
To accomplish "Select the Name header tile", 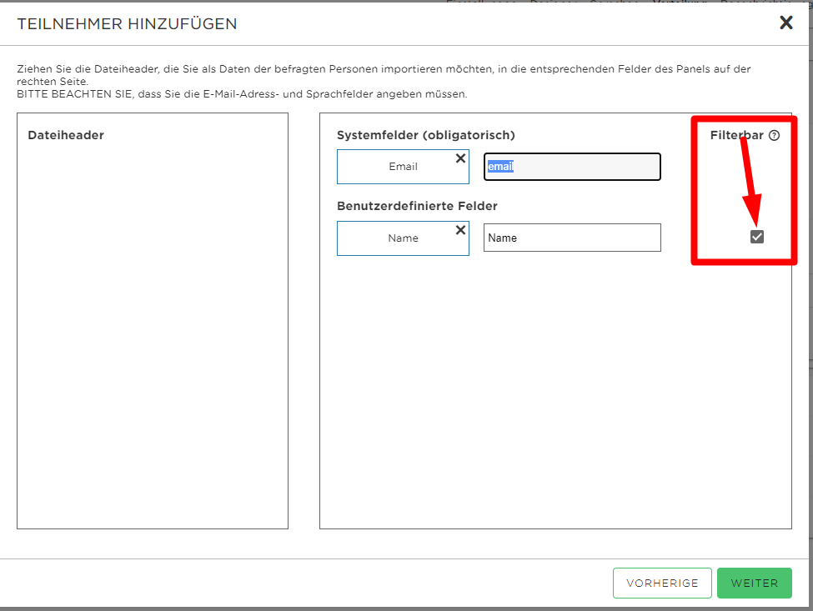I will pos(403,238).
